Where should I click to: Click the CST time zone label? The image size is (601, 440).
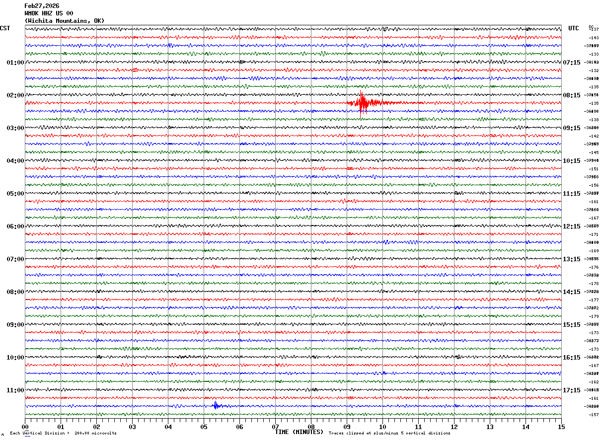[x=5, y=28]
